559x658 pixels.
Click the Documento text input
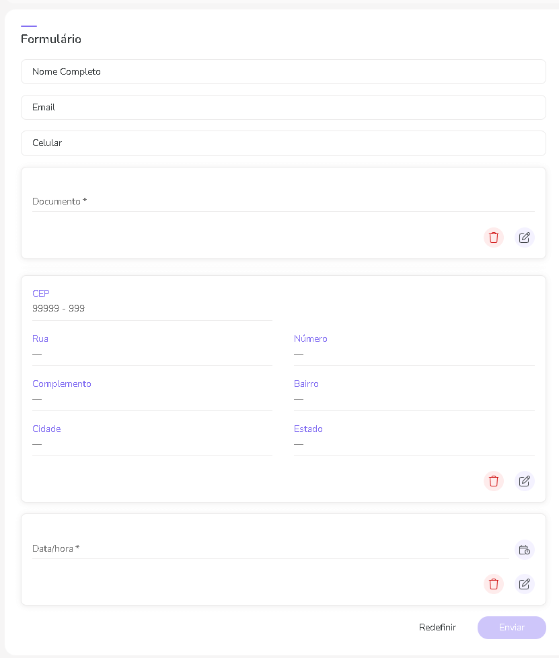[x=283, y=202]
